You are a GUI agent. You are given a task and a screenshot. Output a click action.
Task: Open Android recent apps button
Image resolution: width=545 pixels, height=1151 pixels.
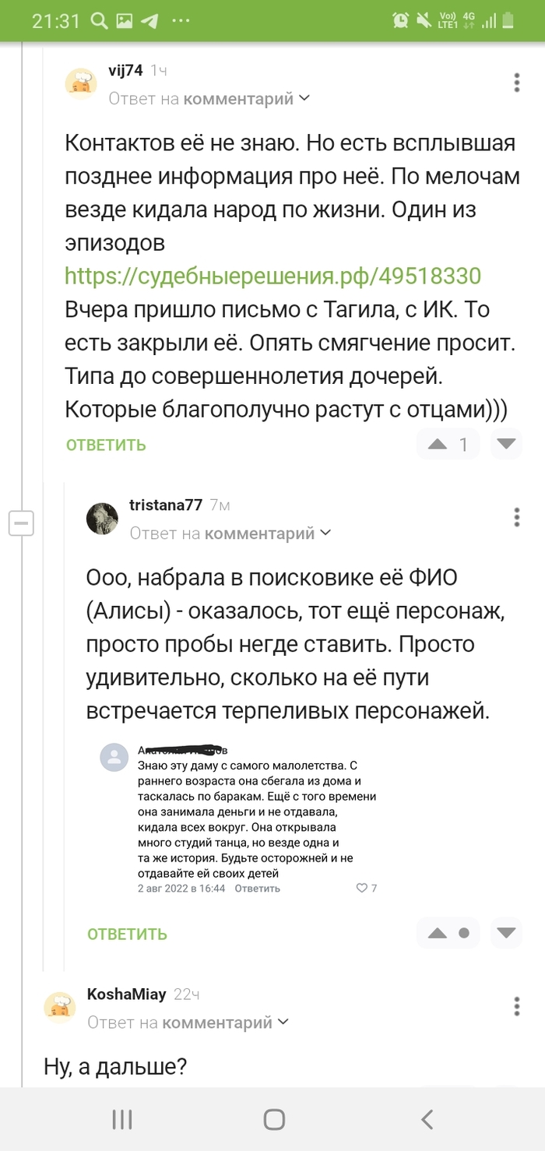(121, 1120)
